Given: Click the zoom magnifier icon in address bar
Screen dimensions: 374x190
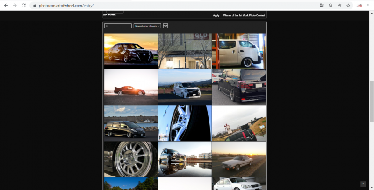Looking at the screenshot, I should tap(331, 5).
